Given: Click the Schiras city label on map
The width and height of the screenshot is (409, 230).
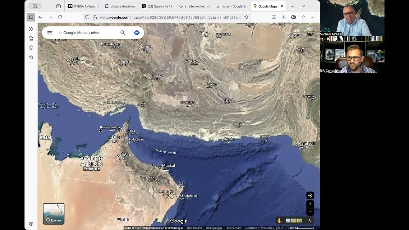Looking at the screenshot, I should click(x=76, y=59).
